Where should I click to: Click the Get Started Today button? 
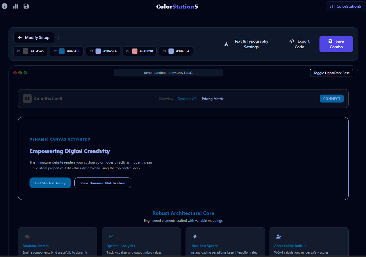click(x=50, y=183)
